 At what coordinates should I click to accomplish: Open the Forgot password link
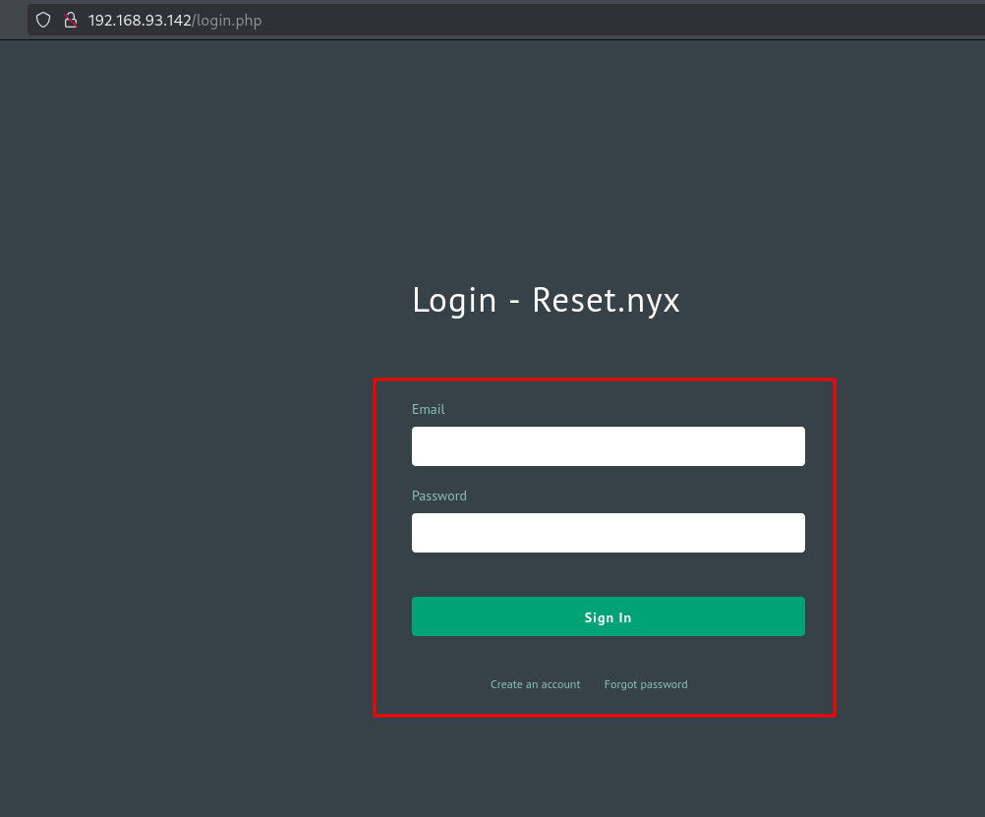point(646,684)
